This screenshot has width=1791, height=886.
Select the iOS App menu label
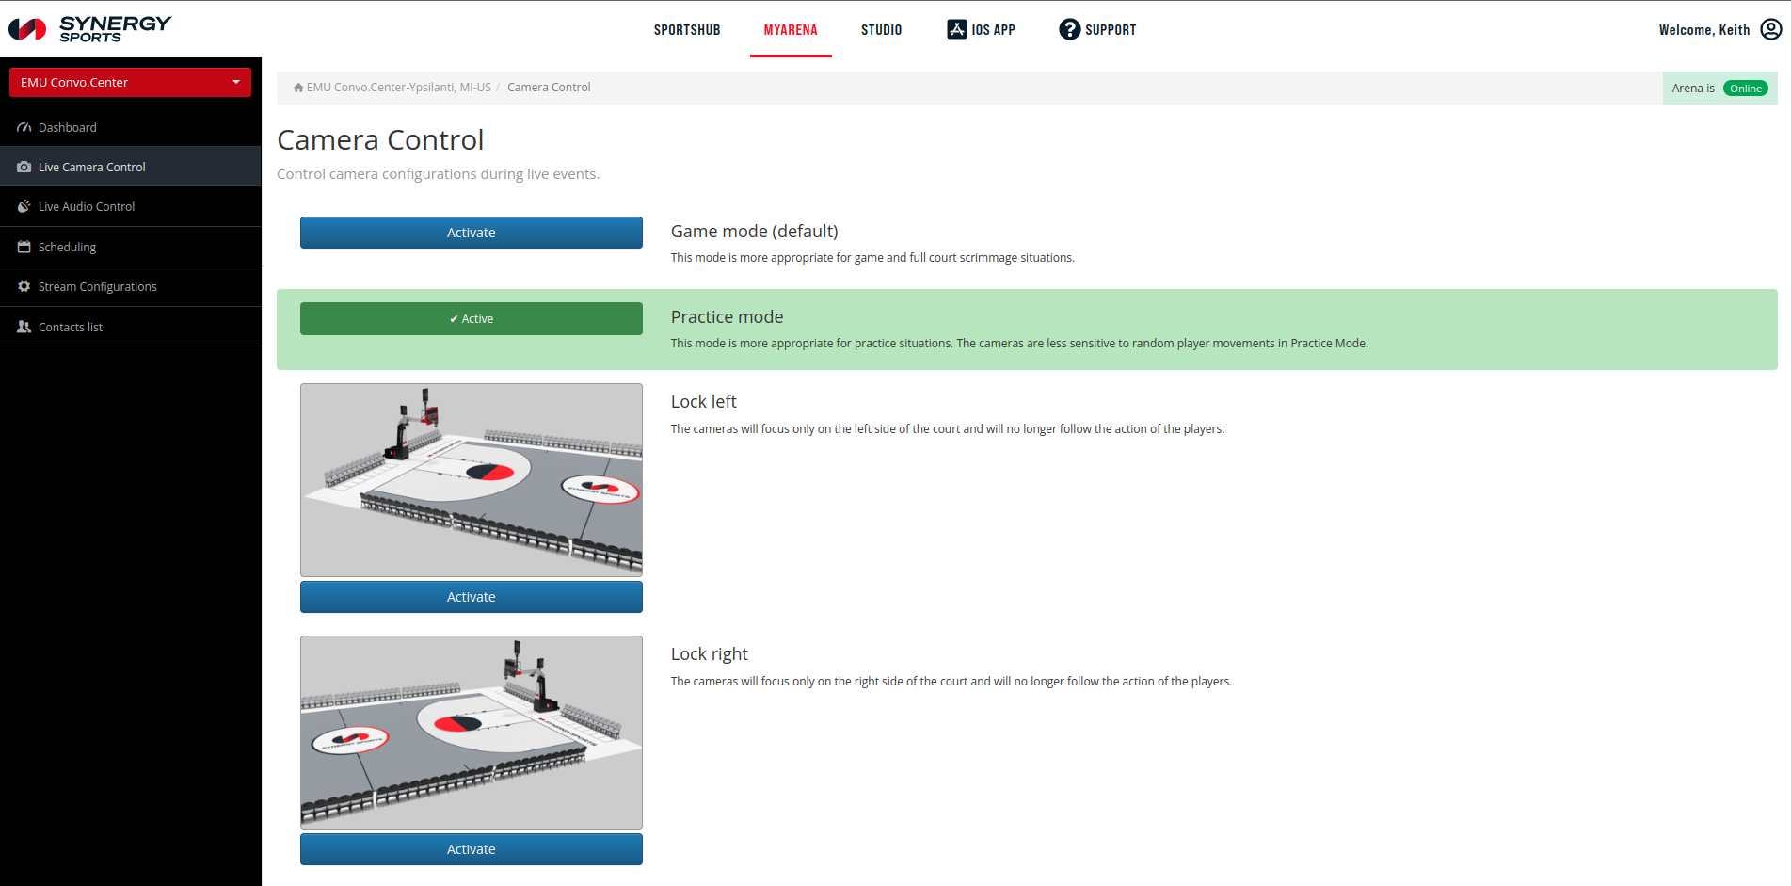click(x=994, y=30)
